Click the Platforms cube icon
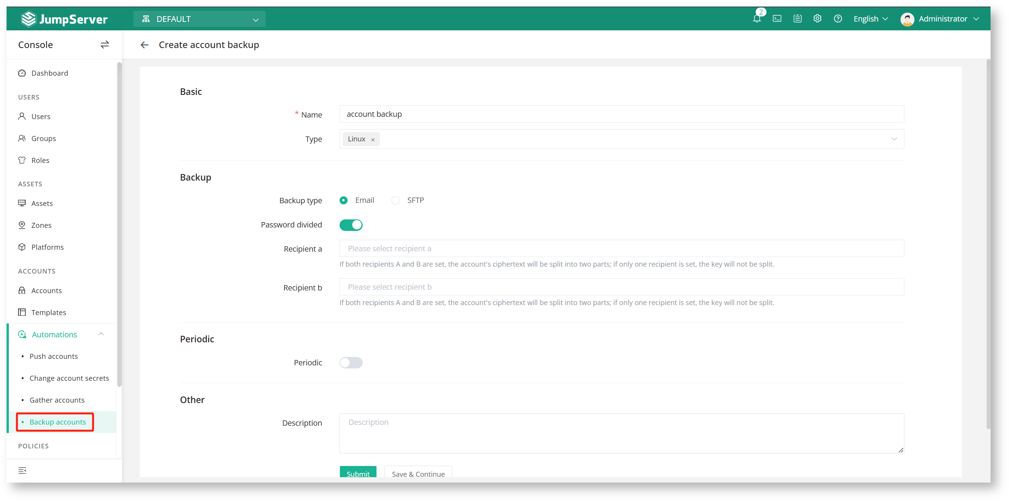The image size is (1009, 501). click(x=22, y=247)
